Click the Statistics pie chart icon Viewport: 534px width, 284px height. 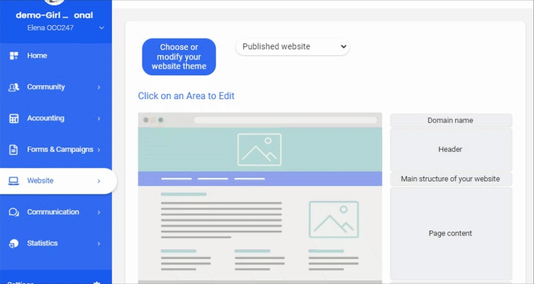[x=14, y=244]
